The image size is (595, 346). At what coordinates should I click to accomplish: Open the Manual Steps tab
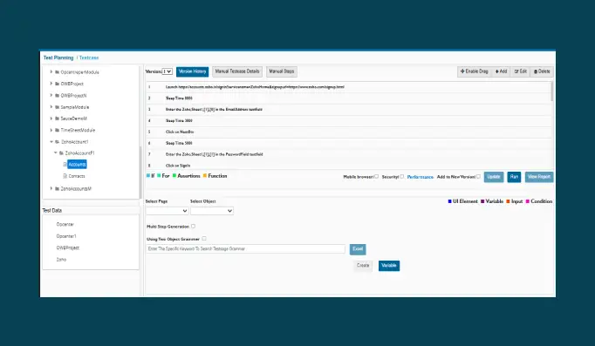pos(282,71)
